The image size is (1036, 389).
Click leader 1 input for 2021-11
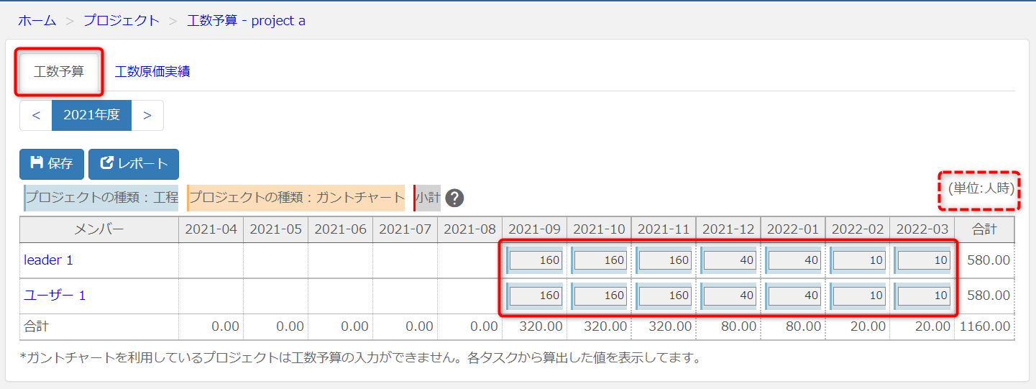click(665, 260)
